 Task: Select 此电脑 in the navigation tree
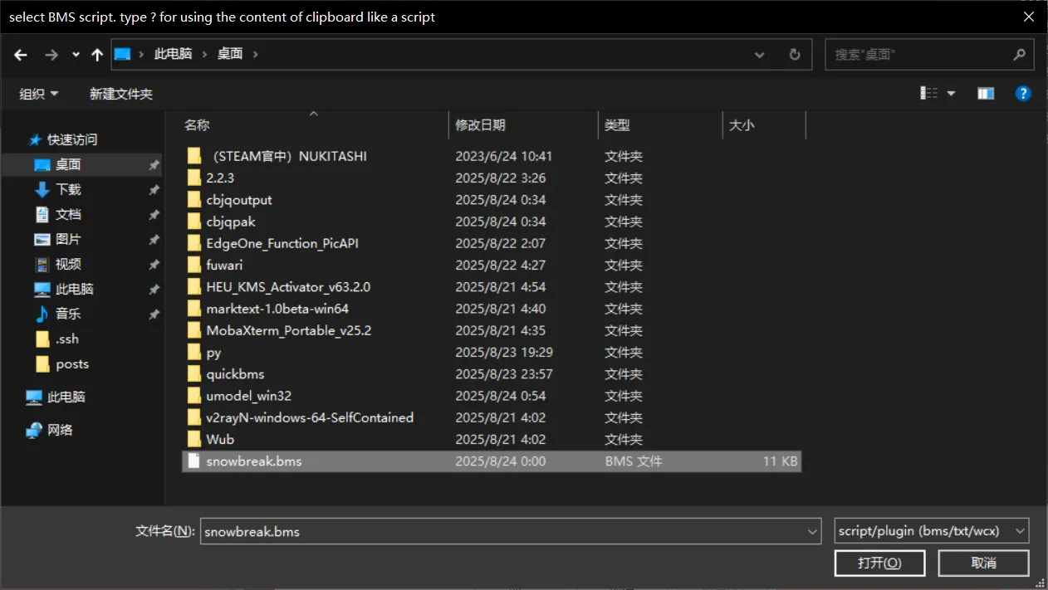66,397
